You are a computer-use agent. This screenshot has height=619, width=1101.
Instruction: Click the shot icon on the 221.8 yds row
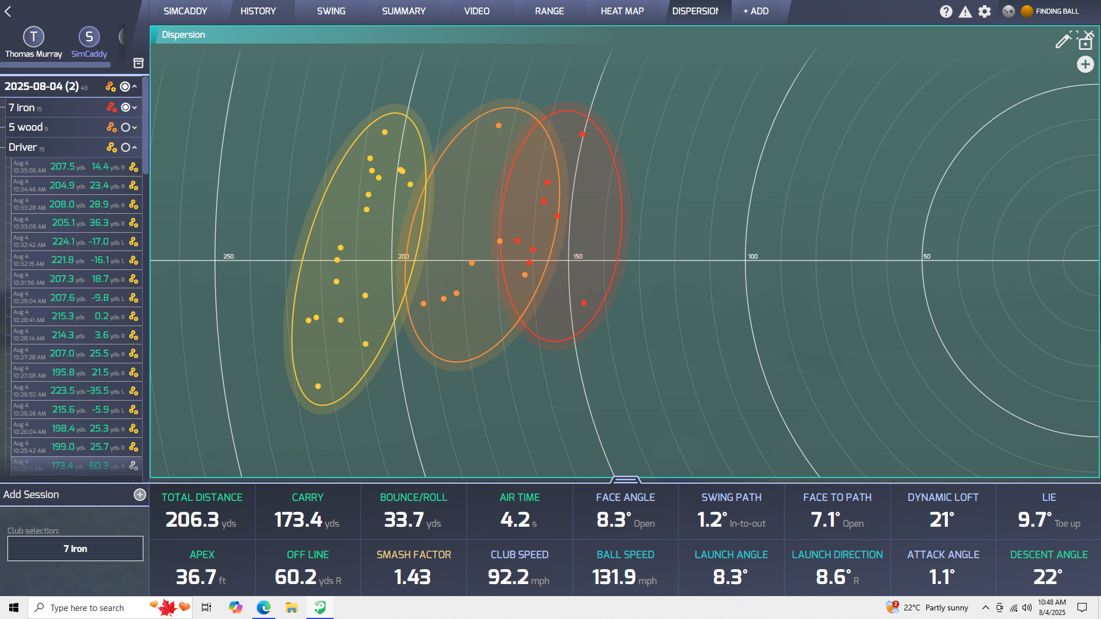point(134,260)
